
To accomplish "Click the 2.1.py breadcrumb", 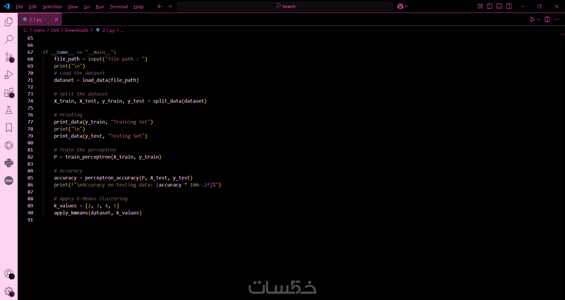I will point(108,30).
